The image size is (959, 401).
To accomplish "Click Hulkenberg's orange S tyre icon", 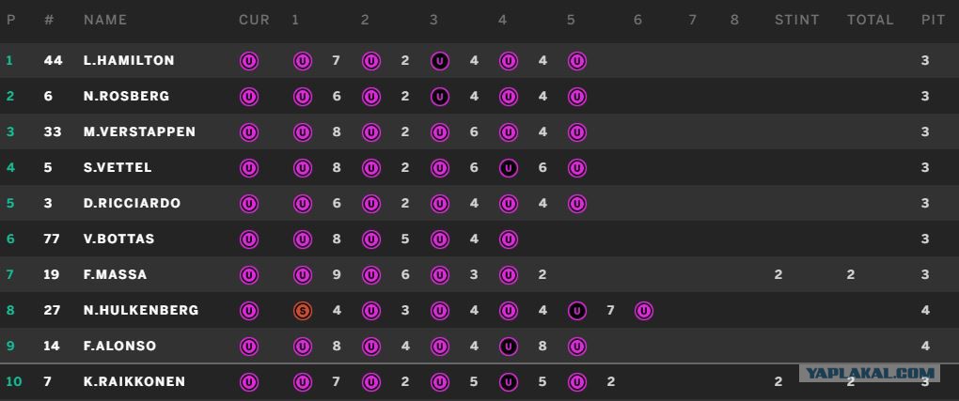I will 303,311.
